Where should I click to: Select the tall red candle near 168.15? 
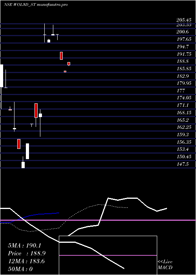click(x=36, y=110)
